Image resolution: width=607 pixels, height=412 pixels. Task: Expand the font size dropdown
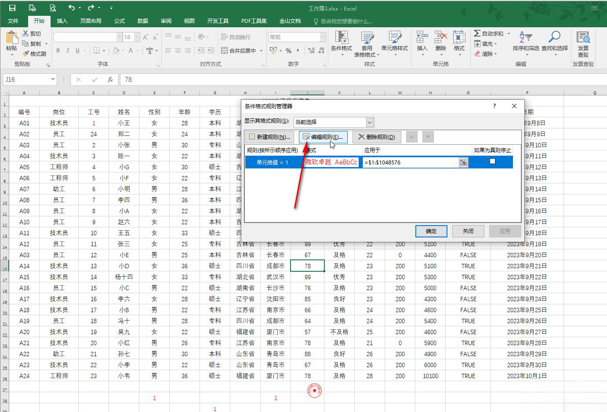[x=137, y=37]
